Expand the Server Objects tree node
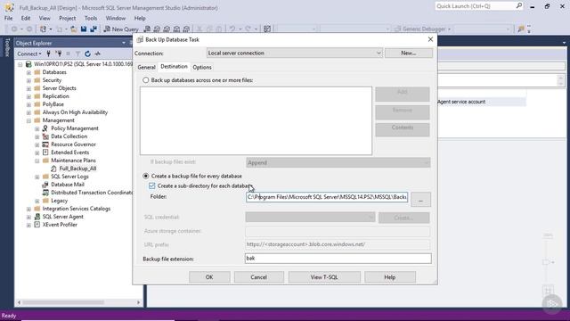 coord(28,88)
